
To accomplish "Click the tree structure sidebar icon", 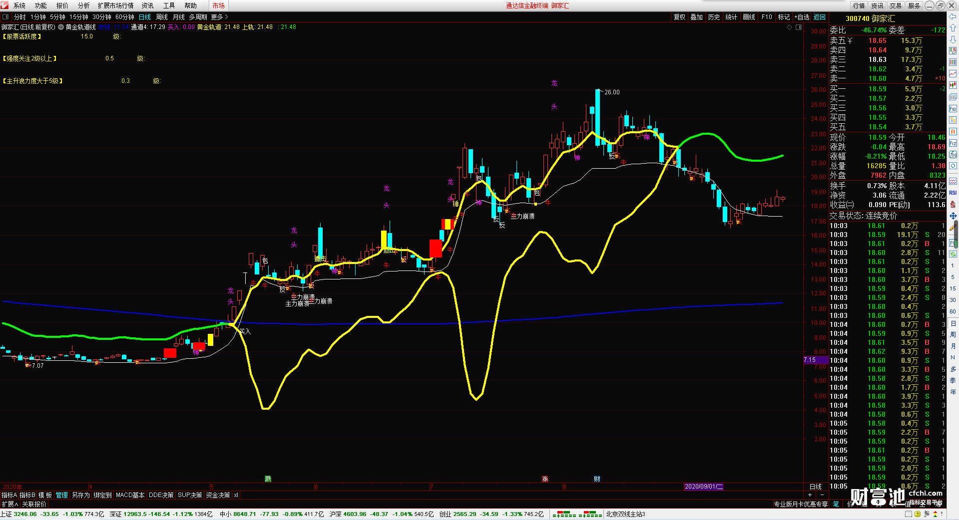I will pyautogui.click(x=953, y=120).
